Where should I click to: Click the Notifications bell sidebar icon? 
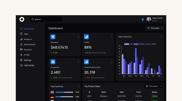pos(21,44)
